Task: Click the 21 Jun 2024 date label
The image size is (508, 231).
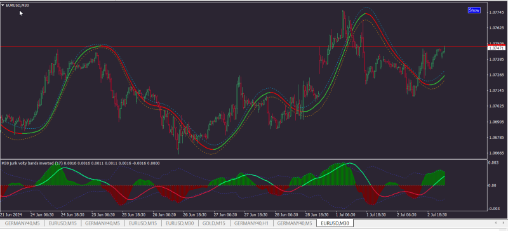Action: (11, 214)
